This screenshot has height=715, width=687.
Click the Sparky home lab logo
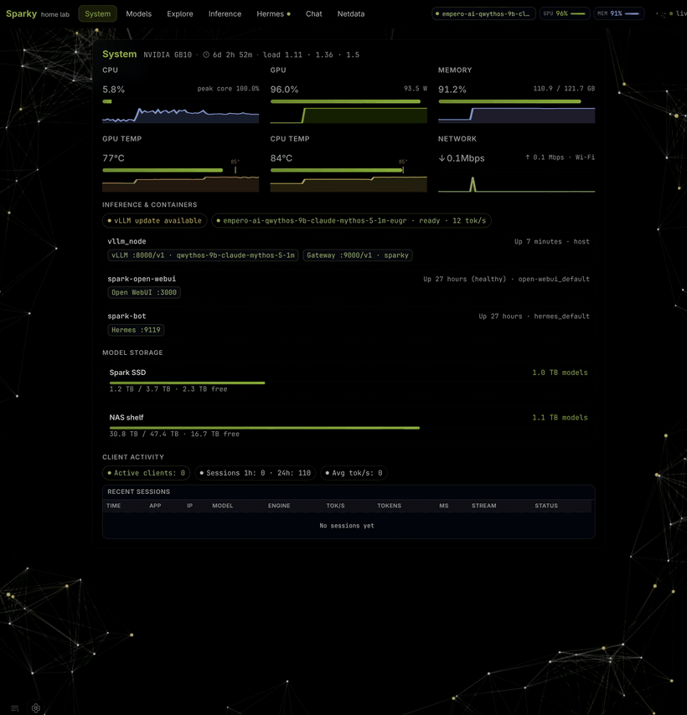pyautogui.click(x=38, y=13)
